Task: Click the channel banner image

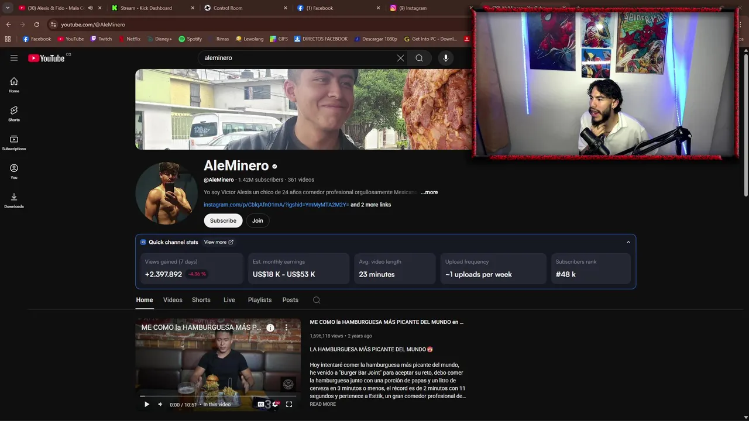Action: [304, 109]
